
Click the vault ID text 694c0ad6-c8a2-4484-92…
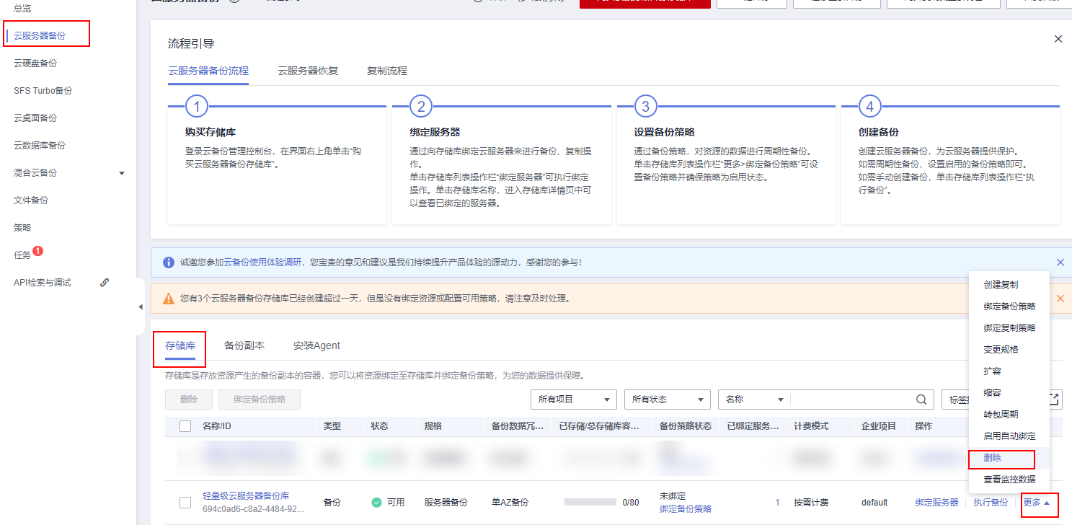pos(254,510)
